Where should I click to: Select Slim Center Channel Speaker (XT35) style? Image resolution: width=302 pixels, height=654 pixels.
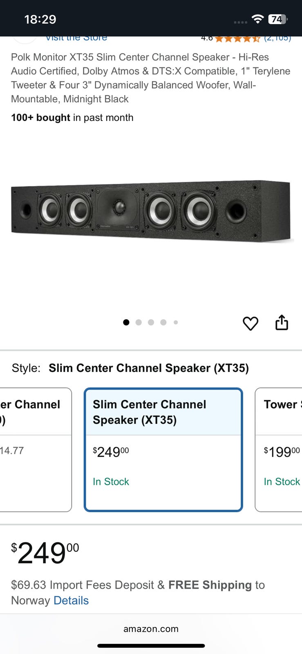[x=163, y=449]
